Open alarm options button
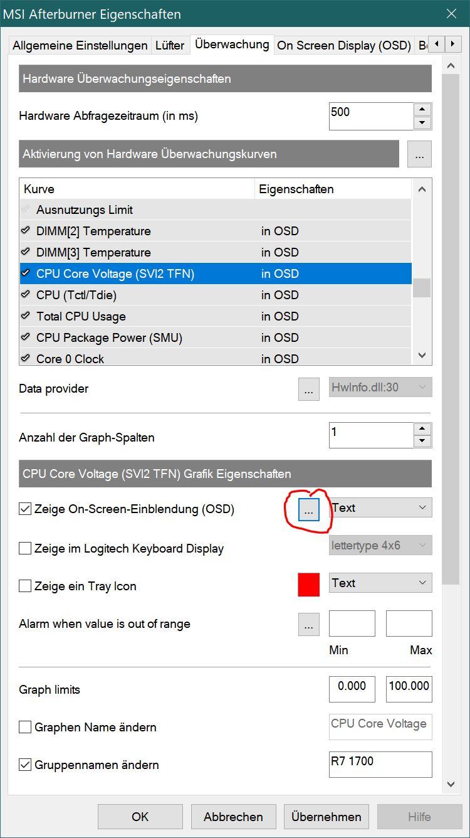The image size is (470, 838). pos(308,624)
